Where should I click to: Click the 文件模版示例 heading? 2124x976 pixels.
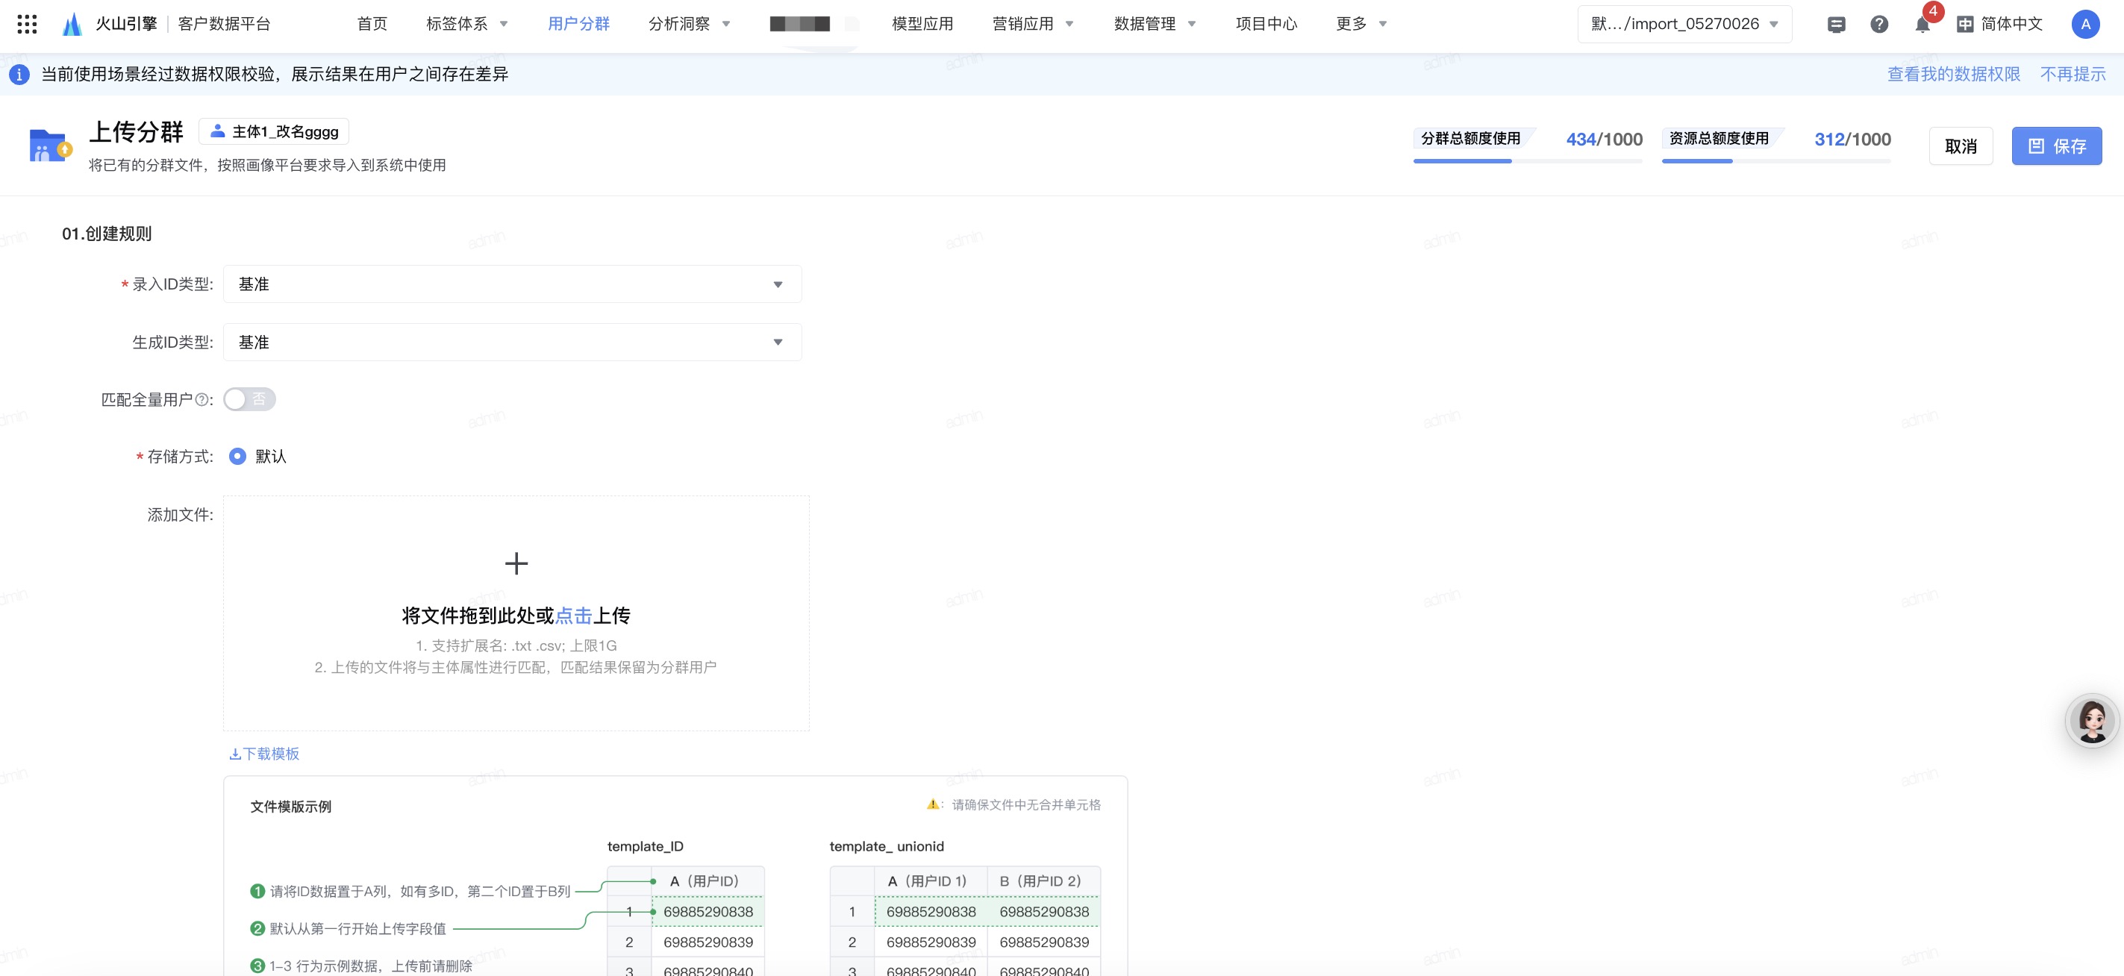[290, 806]
